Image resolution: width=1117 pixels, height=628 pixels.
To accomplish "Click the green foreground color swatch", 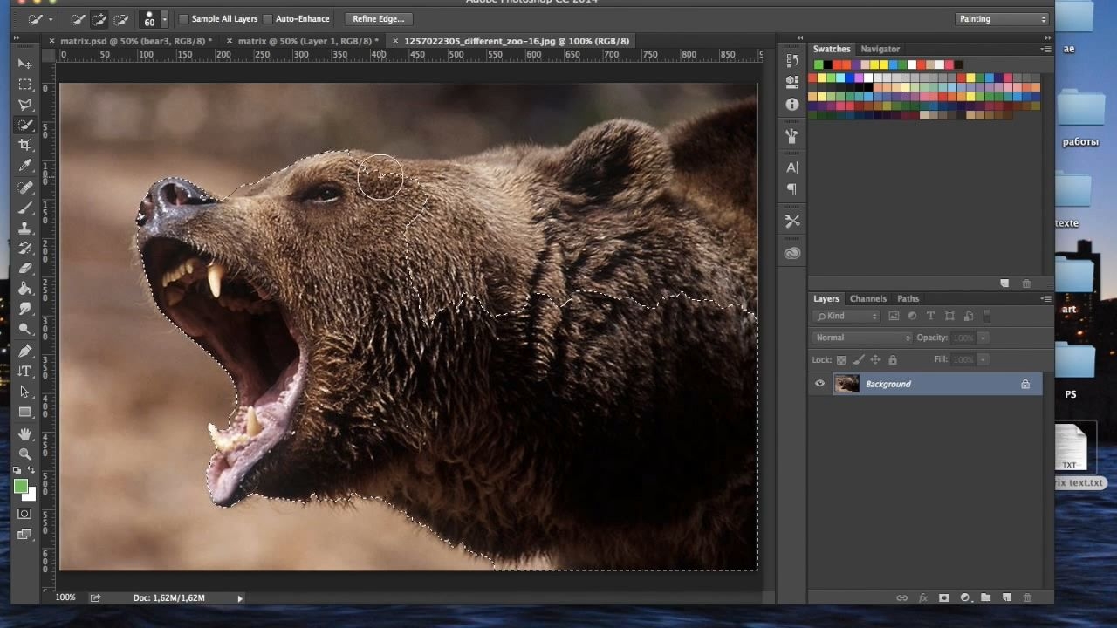I will 20,486.
